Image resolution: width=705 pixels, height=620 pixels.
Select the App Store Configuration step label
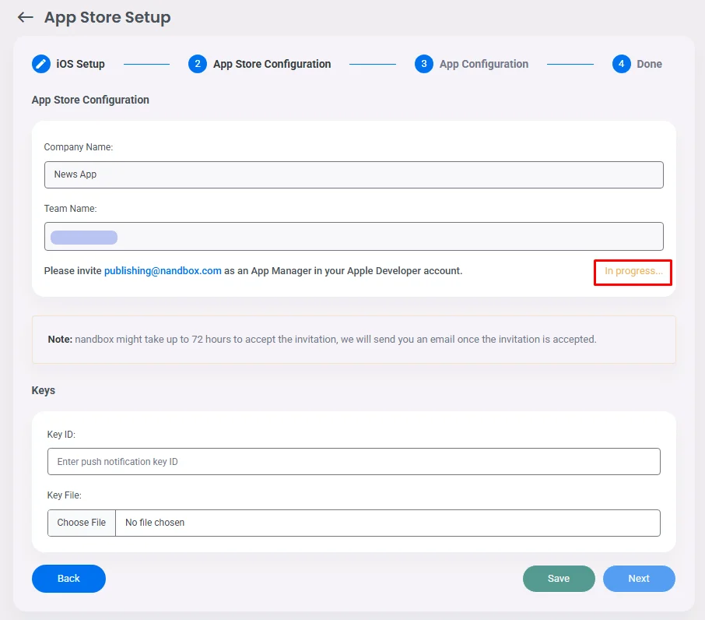(272, 64)
